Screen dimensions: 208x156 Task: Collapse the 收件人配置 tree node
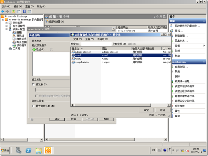(6, 29)
